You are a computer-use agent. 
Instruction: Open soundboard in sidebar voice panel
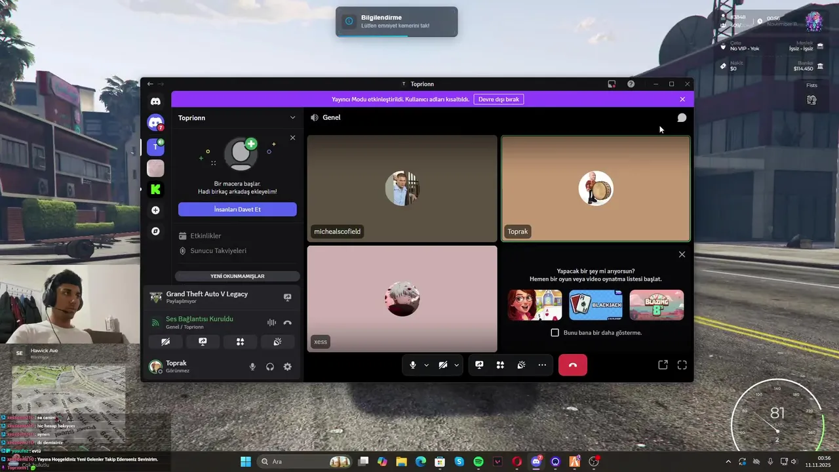tap(277, 342)
